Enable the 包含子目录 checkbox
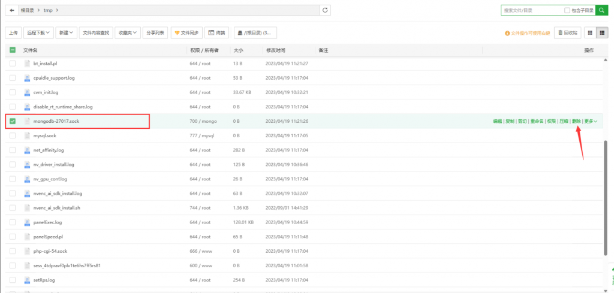Screen dimensions: 614x293 pos(567,11)
